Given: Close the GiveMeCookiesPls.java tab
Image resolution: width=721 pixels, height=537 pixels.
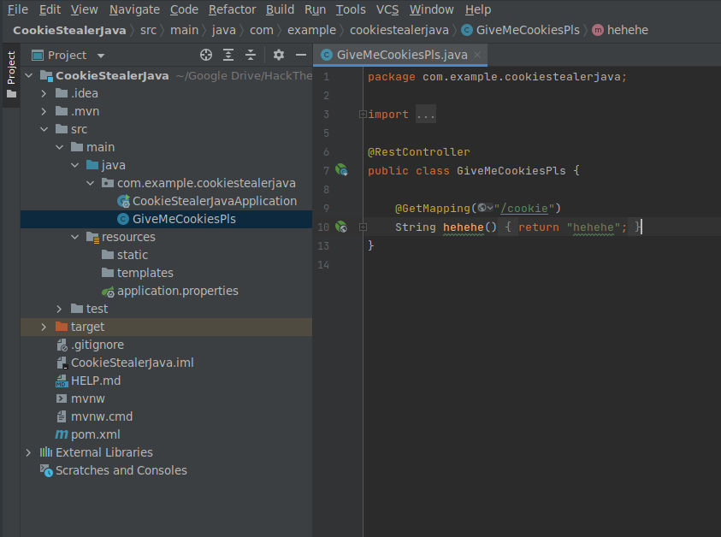Looking at the screenshot, I should click(477, 55).
